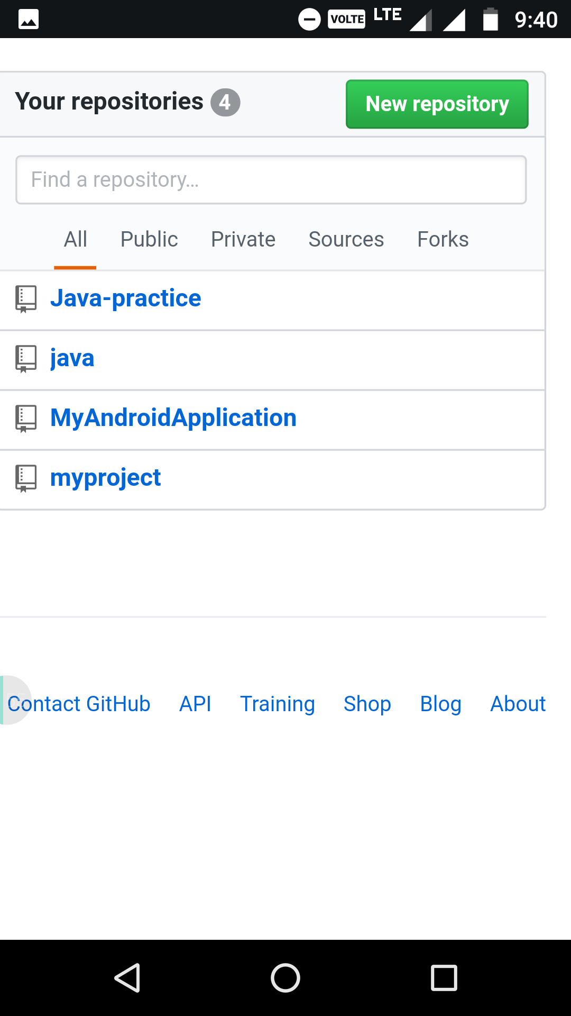Switch to the Private repositories tab
Viewport: 571px width, 1016px height.
pyautogui.click(x=243, y=239)
